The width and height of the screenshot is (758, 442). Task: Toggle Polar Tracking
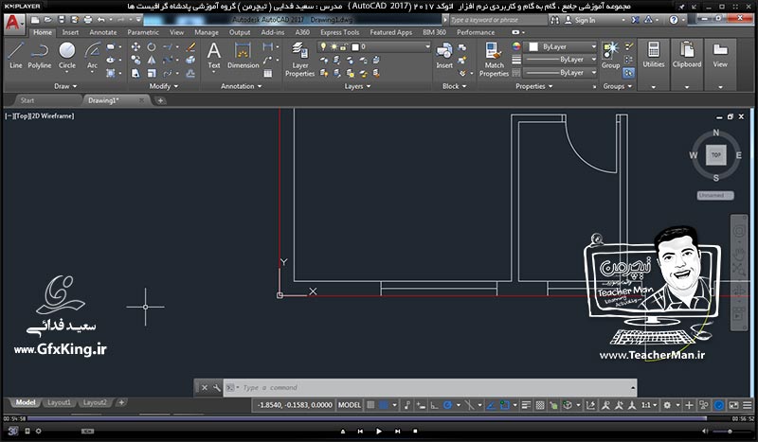(x=447, y=405)
